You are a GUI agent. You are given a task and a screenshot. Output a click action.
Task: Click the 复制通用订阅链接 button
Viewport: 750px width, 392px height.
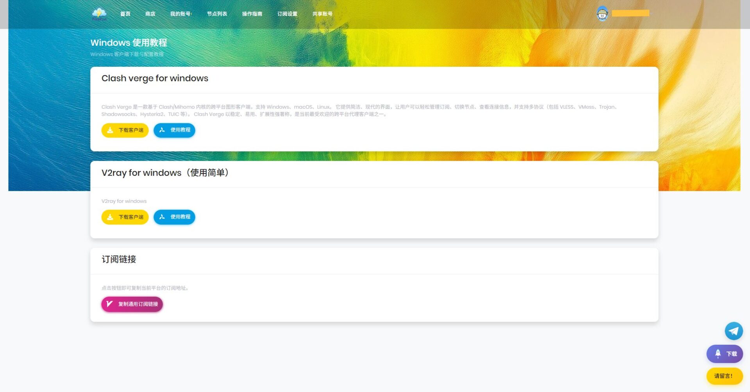click(x=132, y=304)
